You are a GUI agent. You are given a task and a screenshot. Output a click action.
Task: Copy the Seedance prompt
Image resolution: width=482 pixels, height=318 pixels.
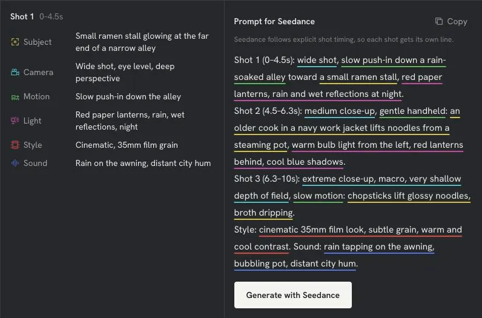pos(451,21)
